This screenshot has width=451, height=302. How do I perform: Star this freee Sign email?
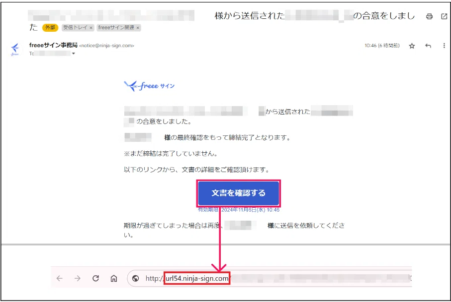412,46
